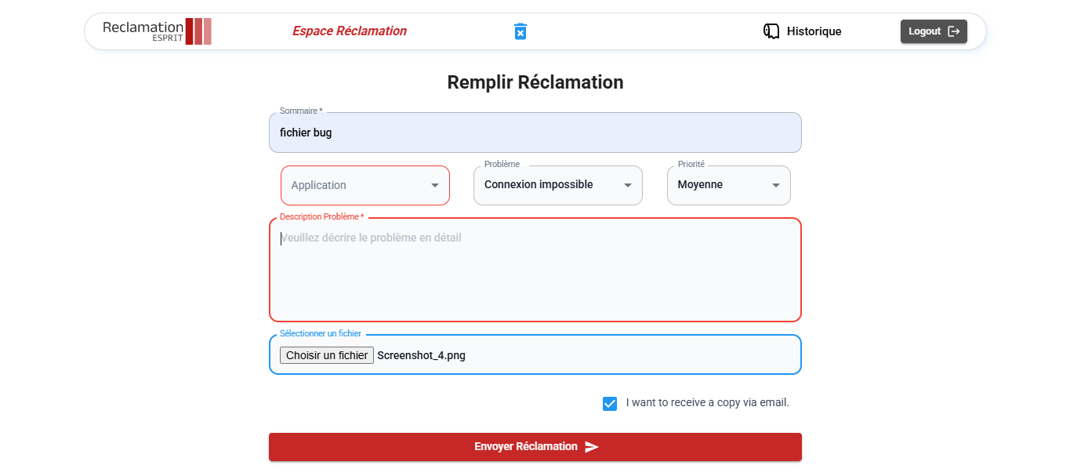Open the Application dropdown
Screen dimensions: 1070x476
click(365, 185)
